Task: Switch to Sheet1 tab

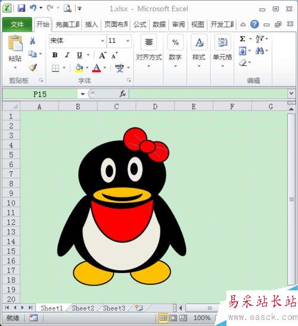Action: pos(52,308)
